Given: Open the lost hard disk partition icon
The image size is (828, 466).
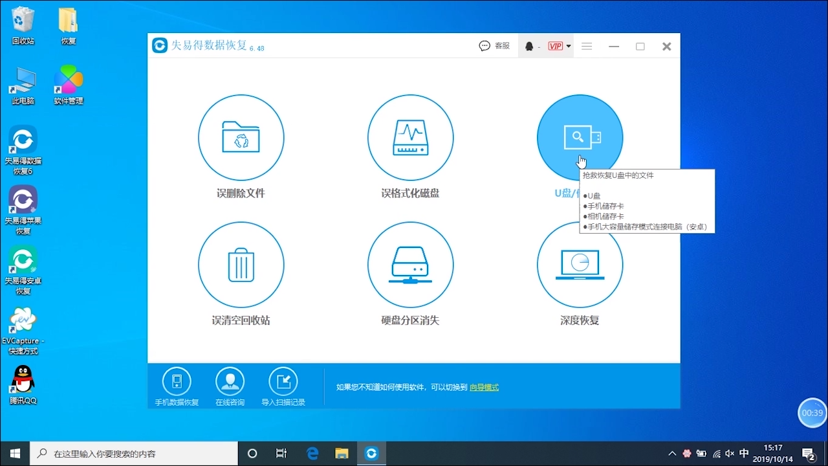Looking at the screenshot, I should point(410,265).
